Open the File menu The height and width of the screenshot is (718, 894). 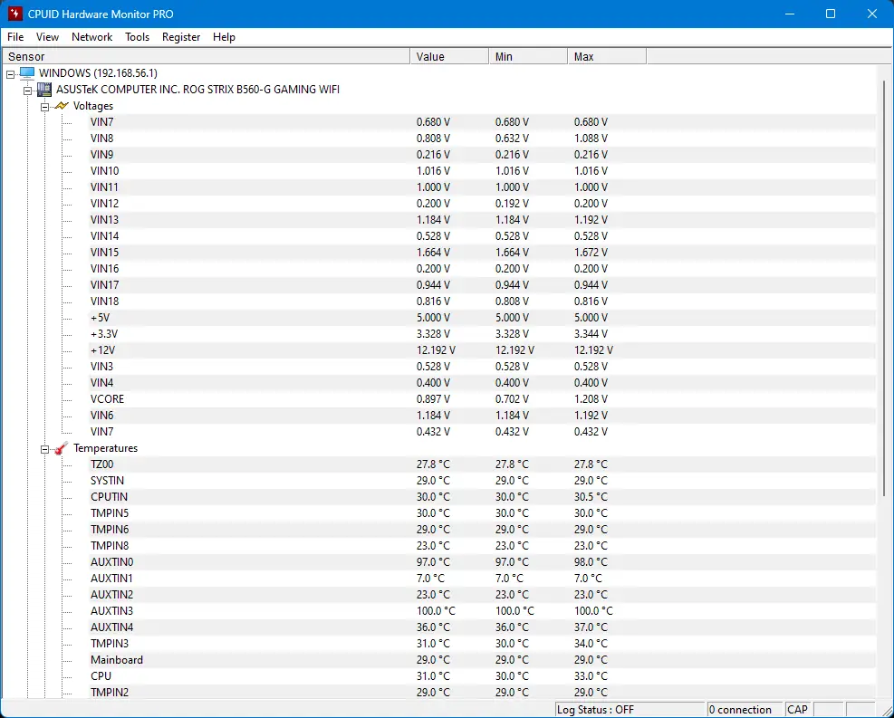pyautogui.click(x=15, y=37)
